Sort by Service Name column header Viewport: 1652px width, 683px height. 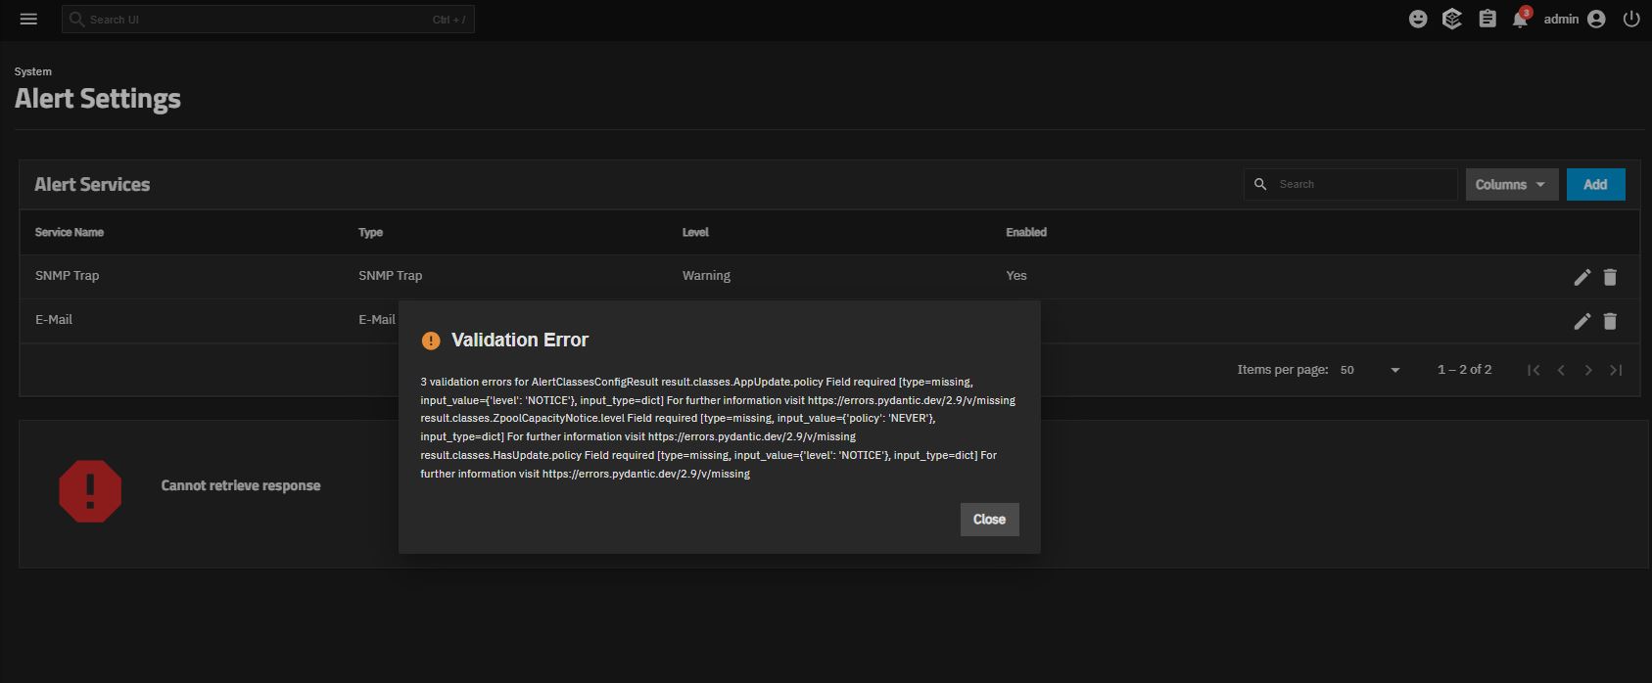(x=70, y=232)
